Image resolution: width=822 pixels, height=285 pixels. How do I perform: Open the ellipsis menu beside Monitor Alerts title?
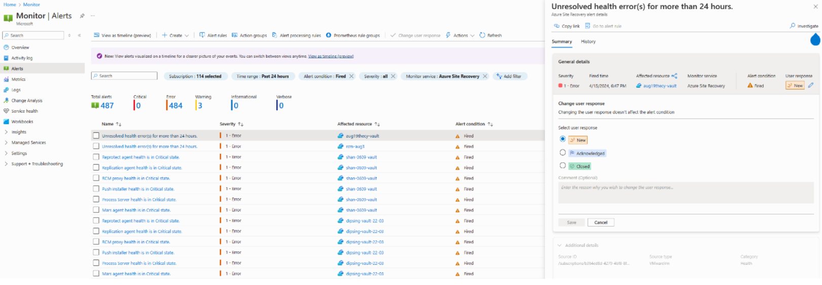pyautogui.click(x=93, y=16)
